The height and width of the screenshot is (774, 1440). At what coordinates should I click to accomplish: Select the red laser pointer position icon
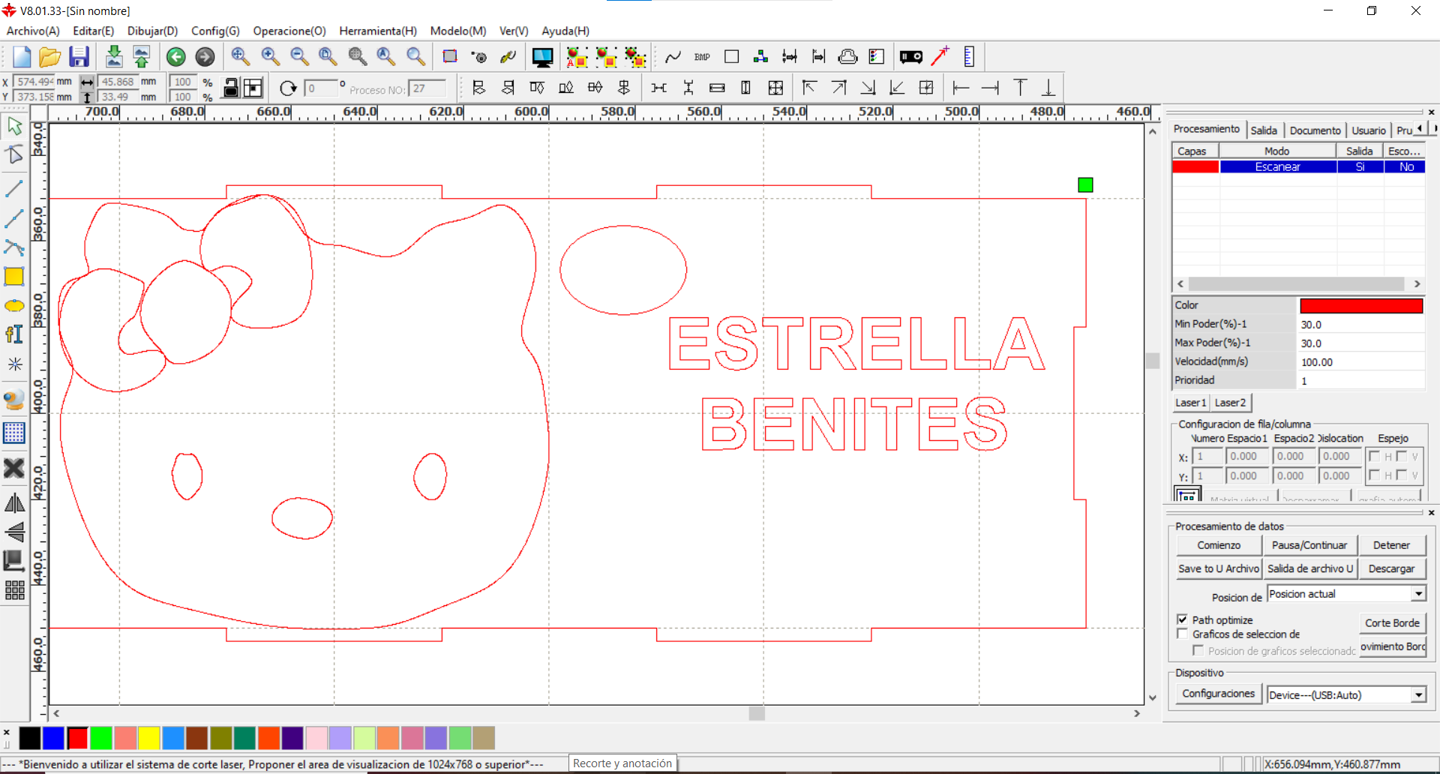[x=940, y=57]
